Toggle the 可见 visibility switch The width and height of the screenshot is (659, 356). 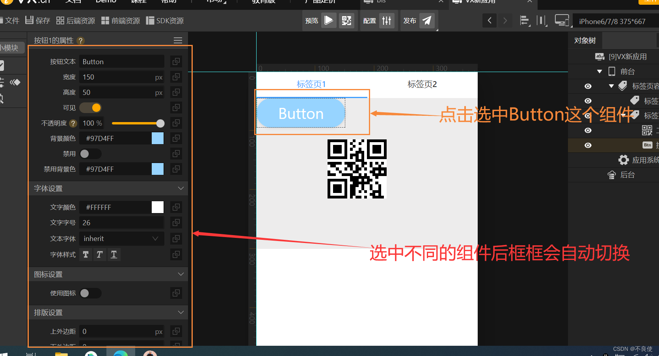coord(91,108)
